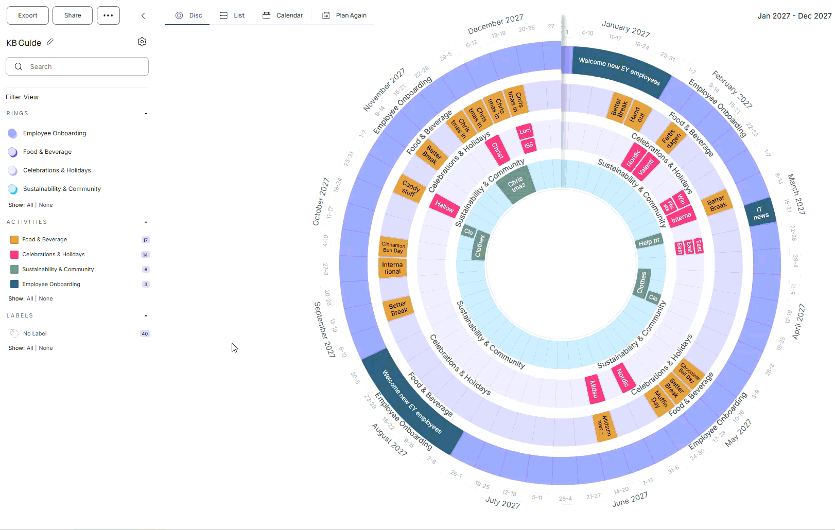835x530 pixels.
Task: Click the magnifier icon in search box
Action: coord(19,66)
